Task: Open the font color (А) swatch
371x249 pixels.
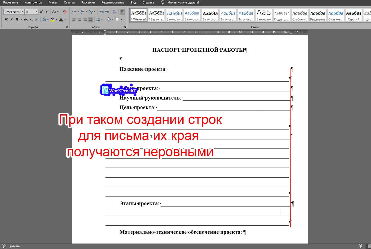Action: 61,19
